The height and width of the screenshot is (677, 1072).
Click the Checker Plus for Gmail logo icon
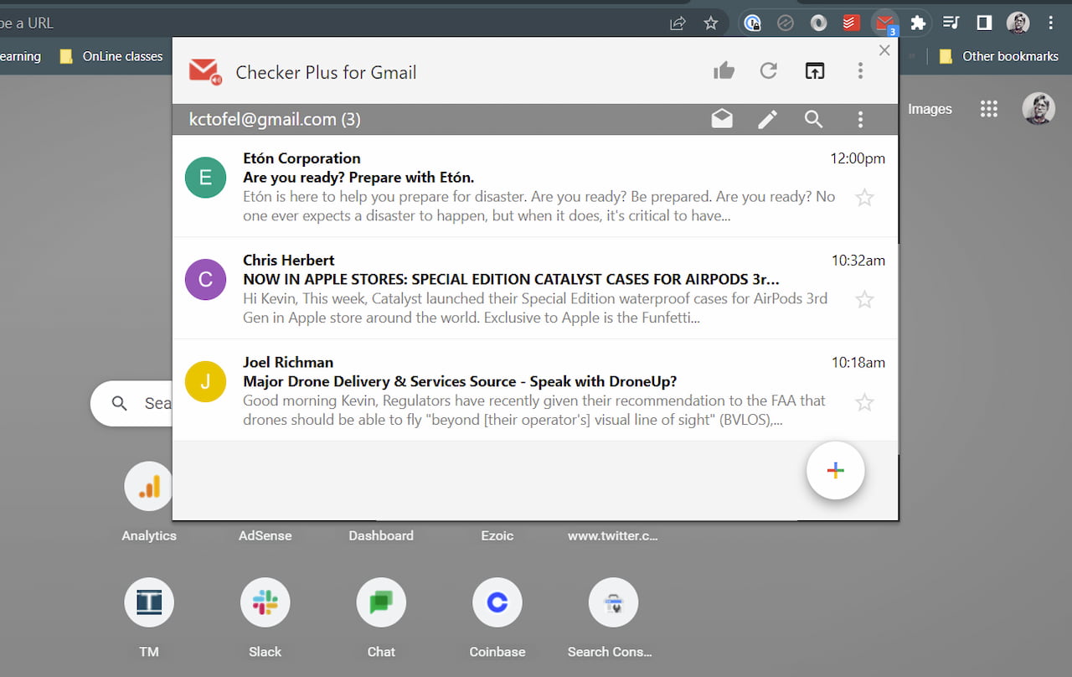(204, 71)
